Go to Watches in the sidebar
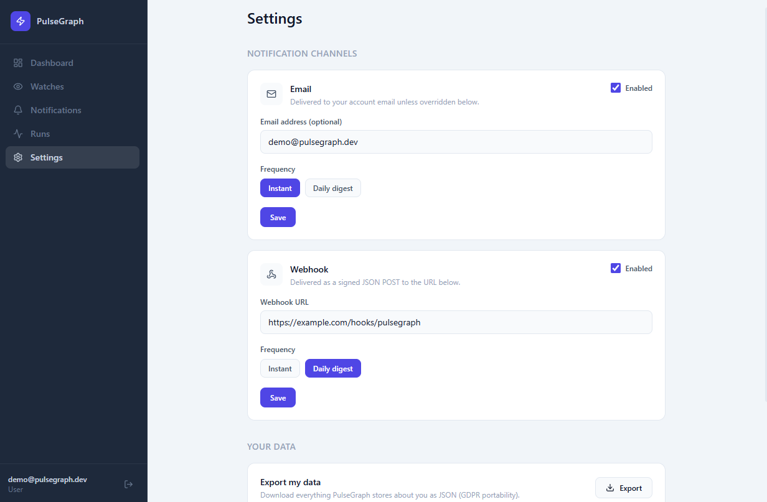The height and width of the screenshot is (502, 767). [72, 86]
